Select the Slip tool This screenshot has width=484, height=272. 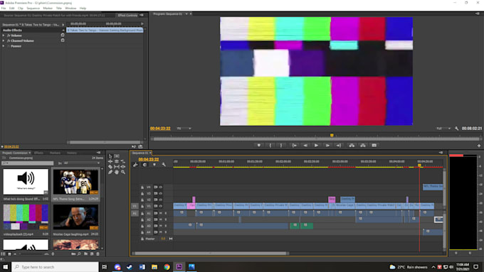[117, 167]
